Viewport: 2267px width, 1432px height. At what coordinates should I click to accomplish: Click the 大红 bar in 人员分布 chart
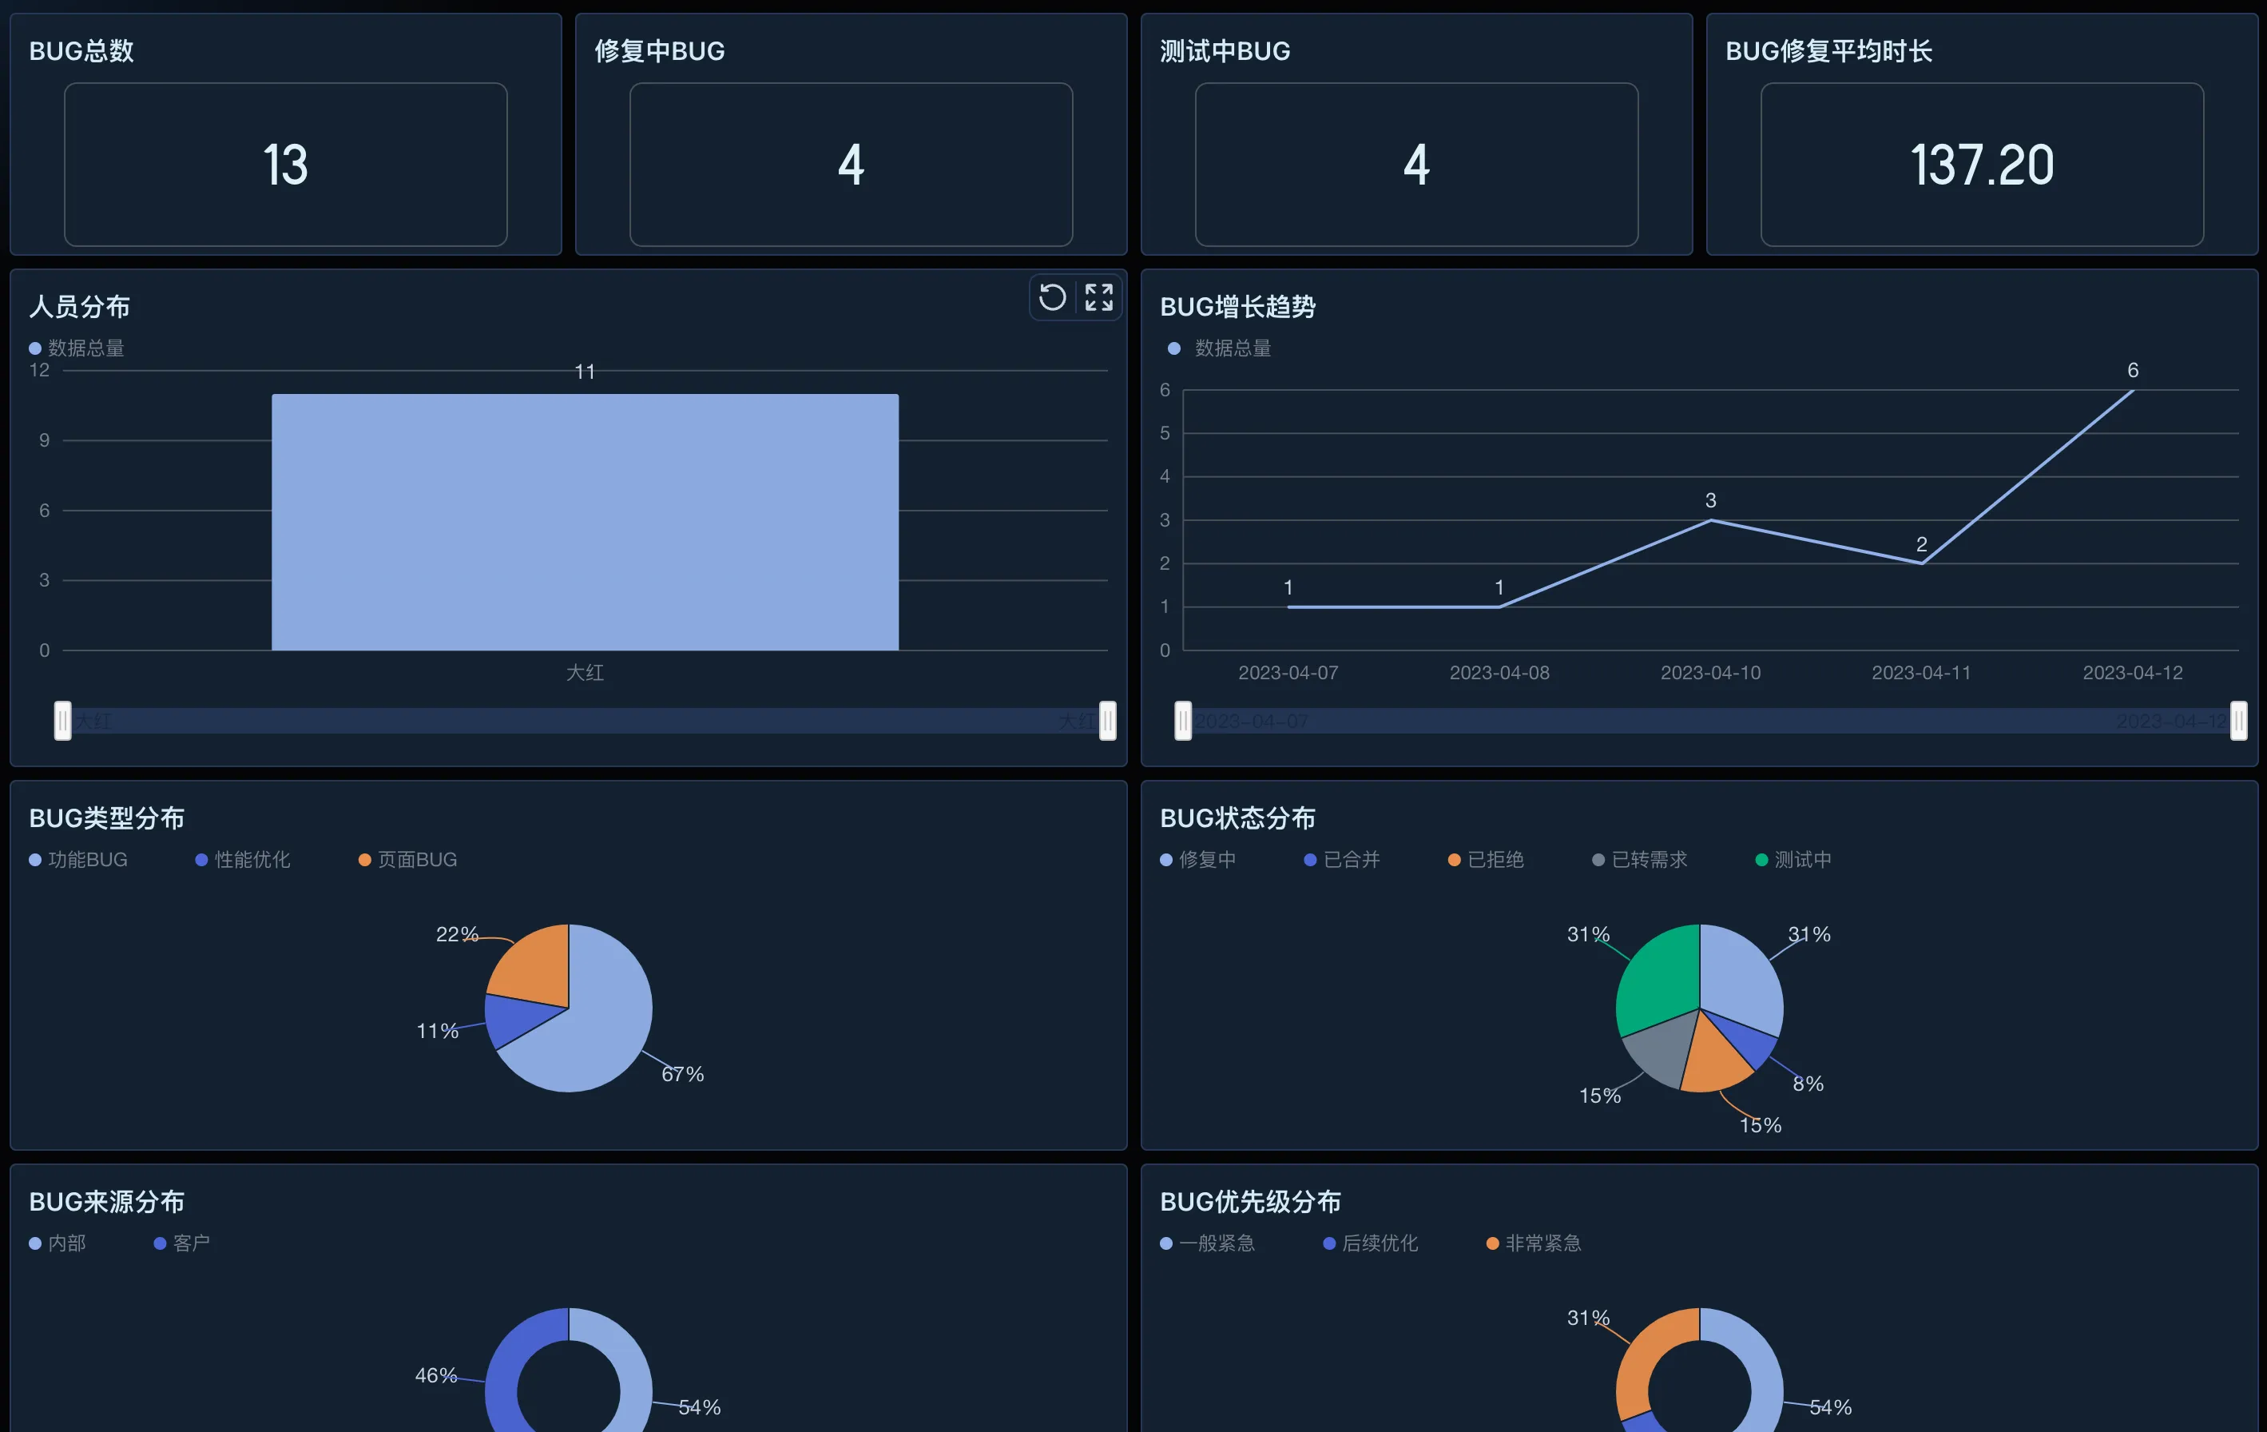[x=585, y=523]
